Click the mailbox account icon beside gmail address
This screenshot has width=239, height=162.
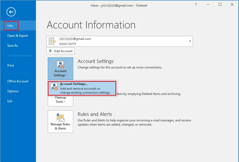click(x=52, y=41)
